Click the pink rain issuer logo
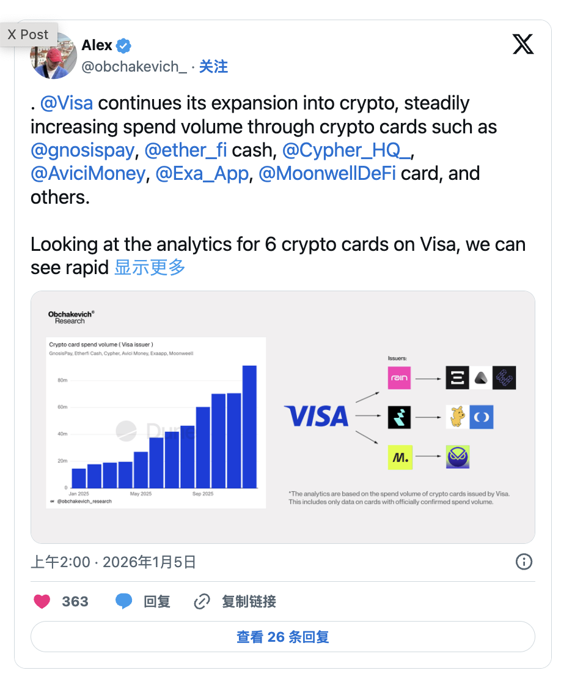This screenshot has width=572, height=684. [x=400, y=378]
